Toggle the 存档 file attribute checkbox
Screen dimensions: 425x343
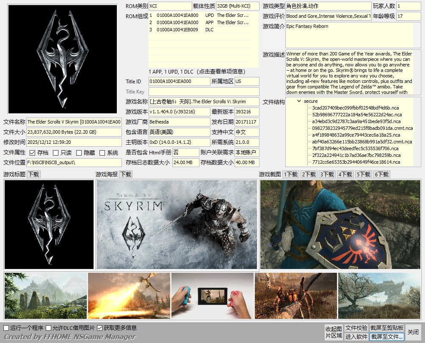pyautogui.click(x=33, y=153)
